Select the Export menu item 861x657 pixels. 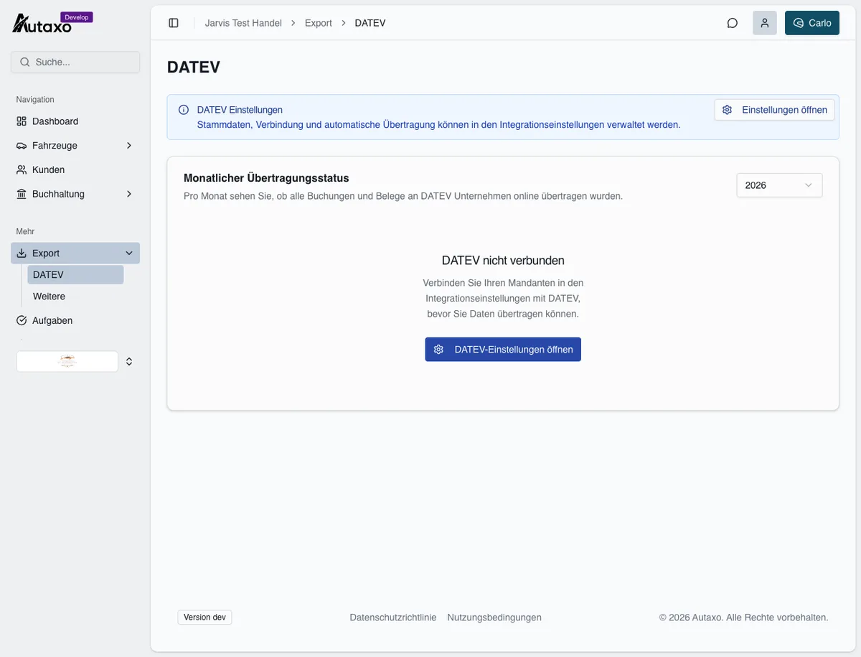pos(75,253)
